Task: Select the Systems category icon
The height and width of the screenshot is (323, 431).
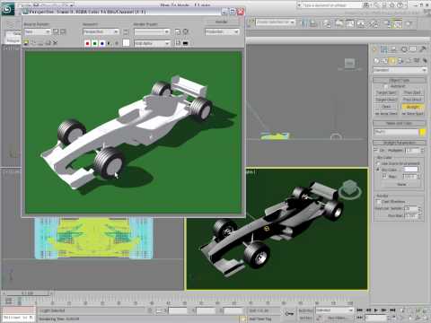Action: (x=425, y=61)
